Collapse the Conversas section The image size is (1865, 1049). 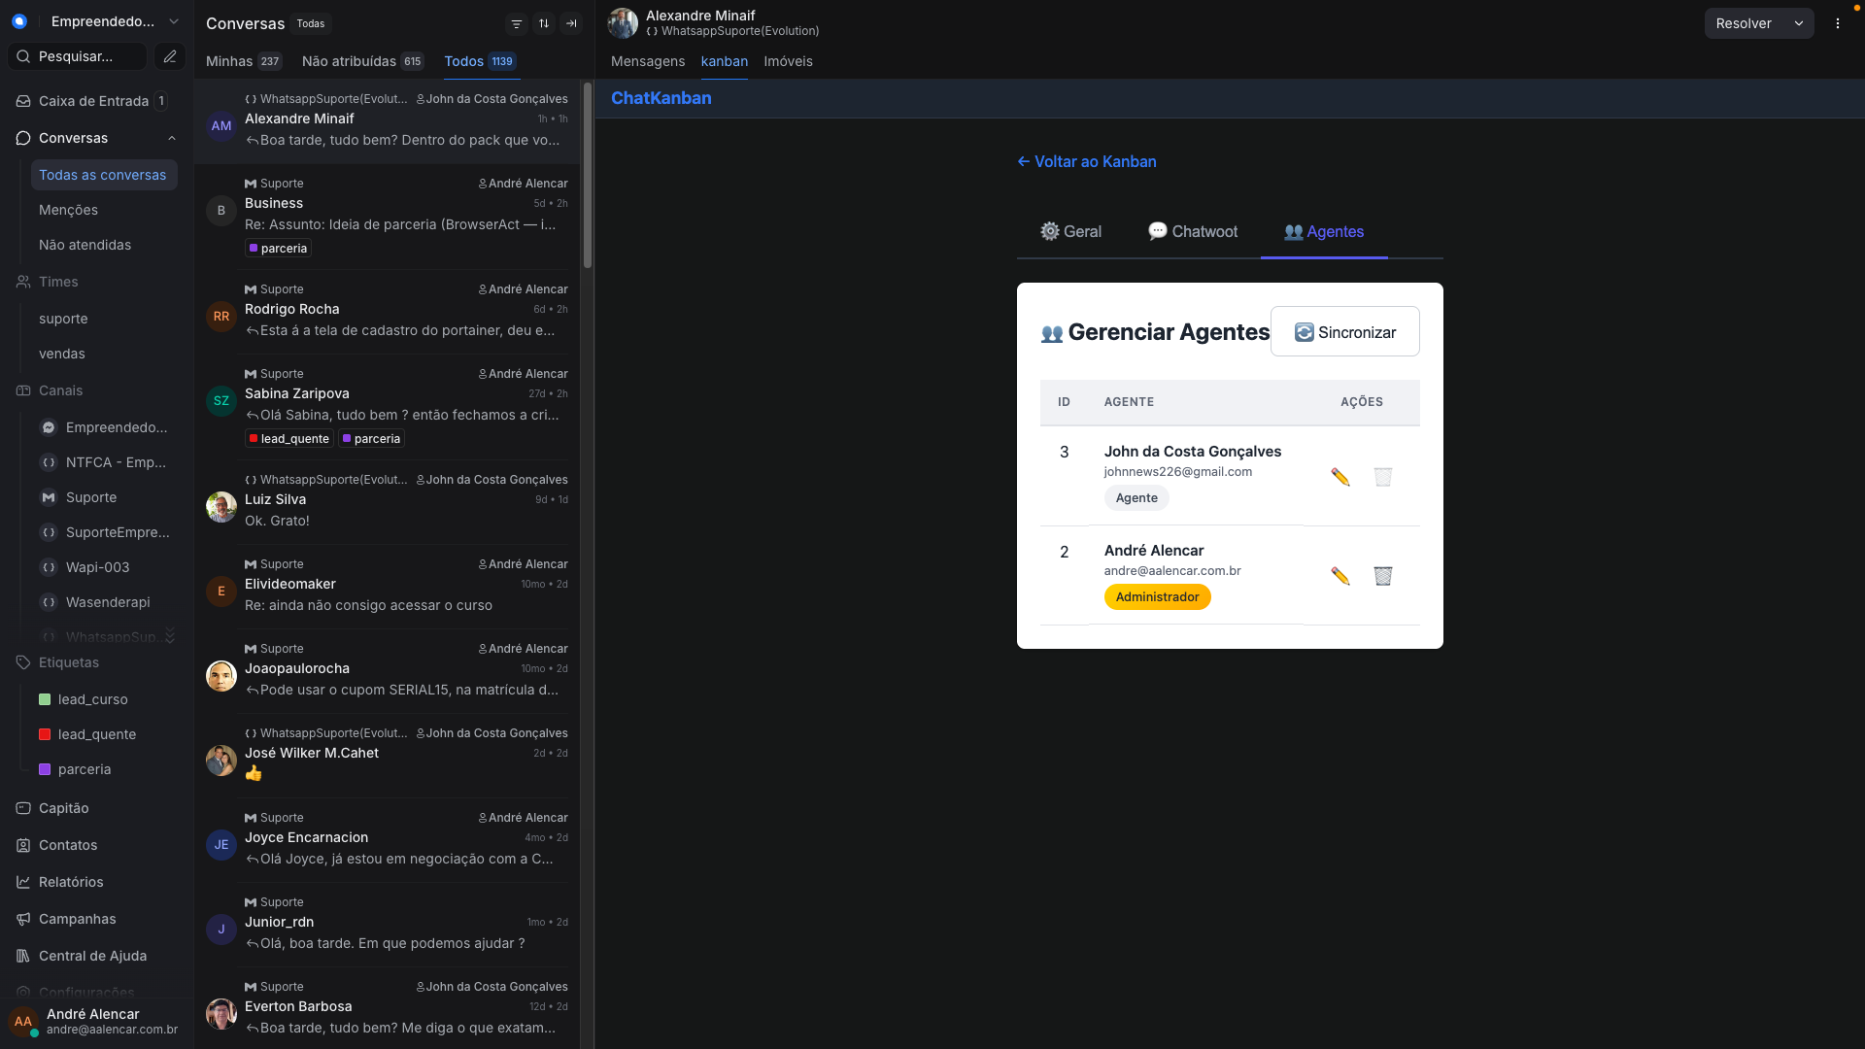(x=172, y=138)
